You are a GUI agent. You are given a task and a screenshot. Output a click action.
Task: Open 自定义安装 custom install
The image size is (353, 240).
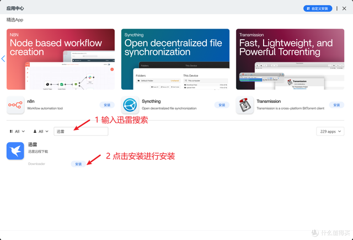[x=318, y=9]
